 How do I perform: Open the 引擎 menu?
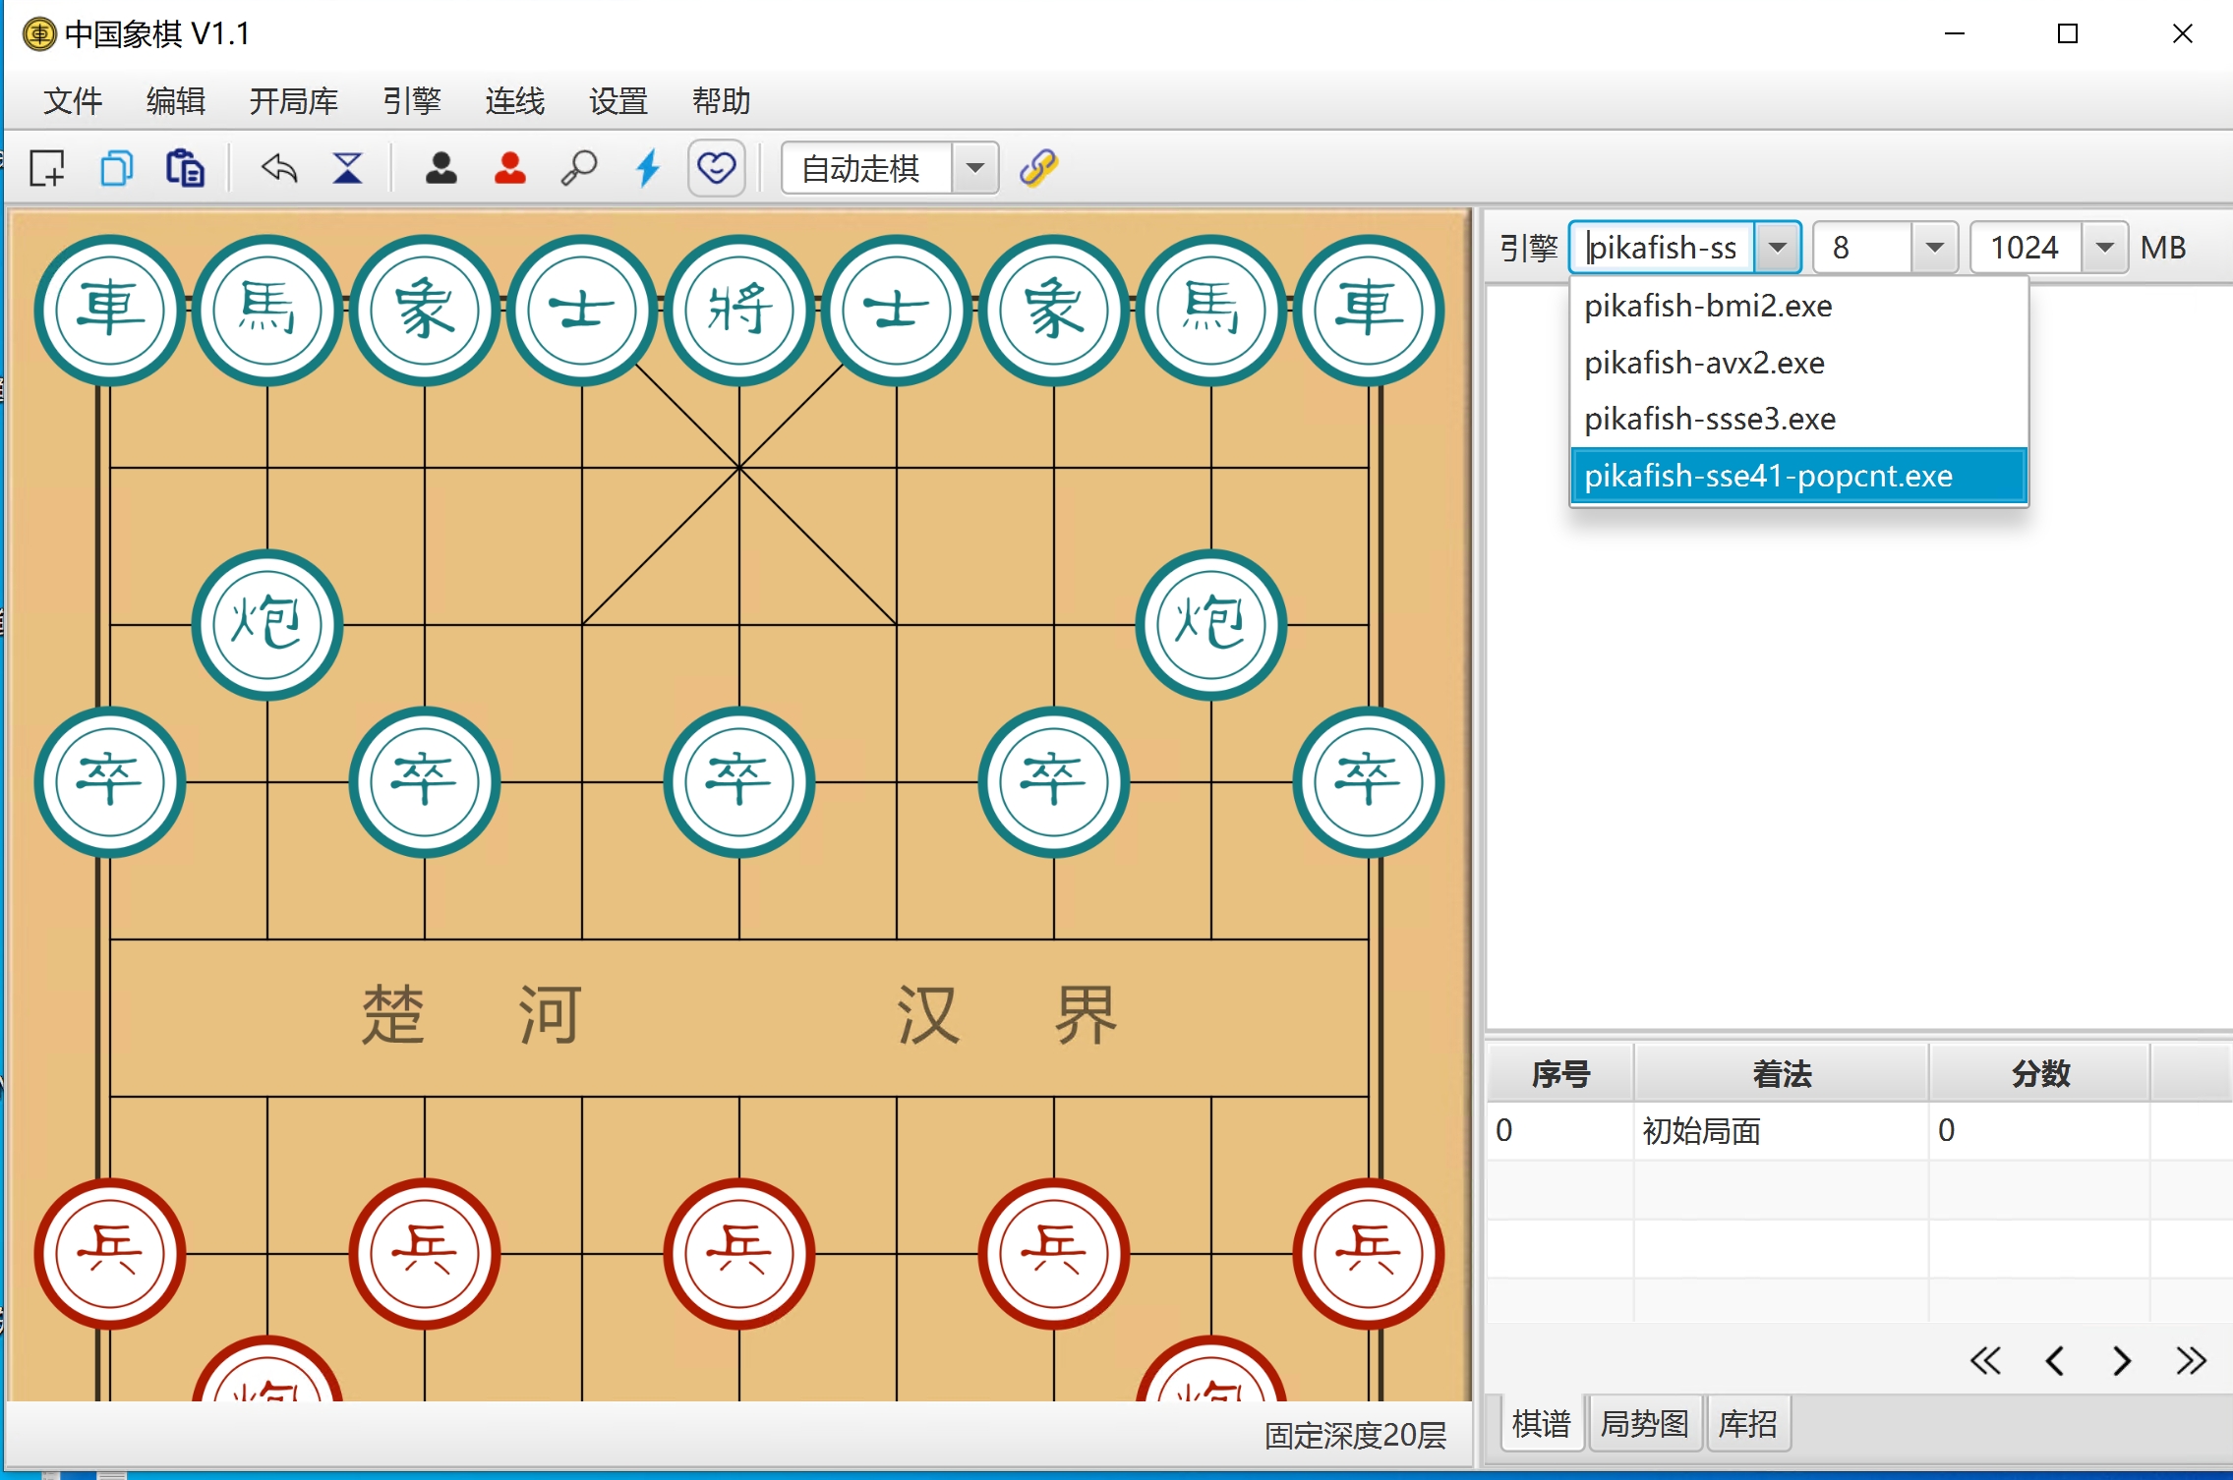[x=412, y=100]
